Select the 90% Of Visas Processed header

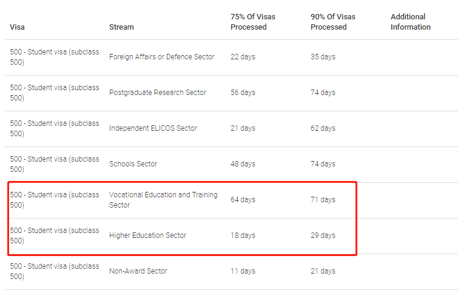click(x=333, y=22)
